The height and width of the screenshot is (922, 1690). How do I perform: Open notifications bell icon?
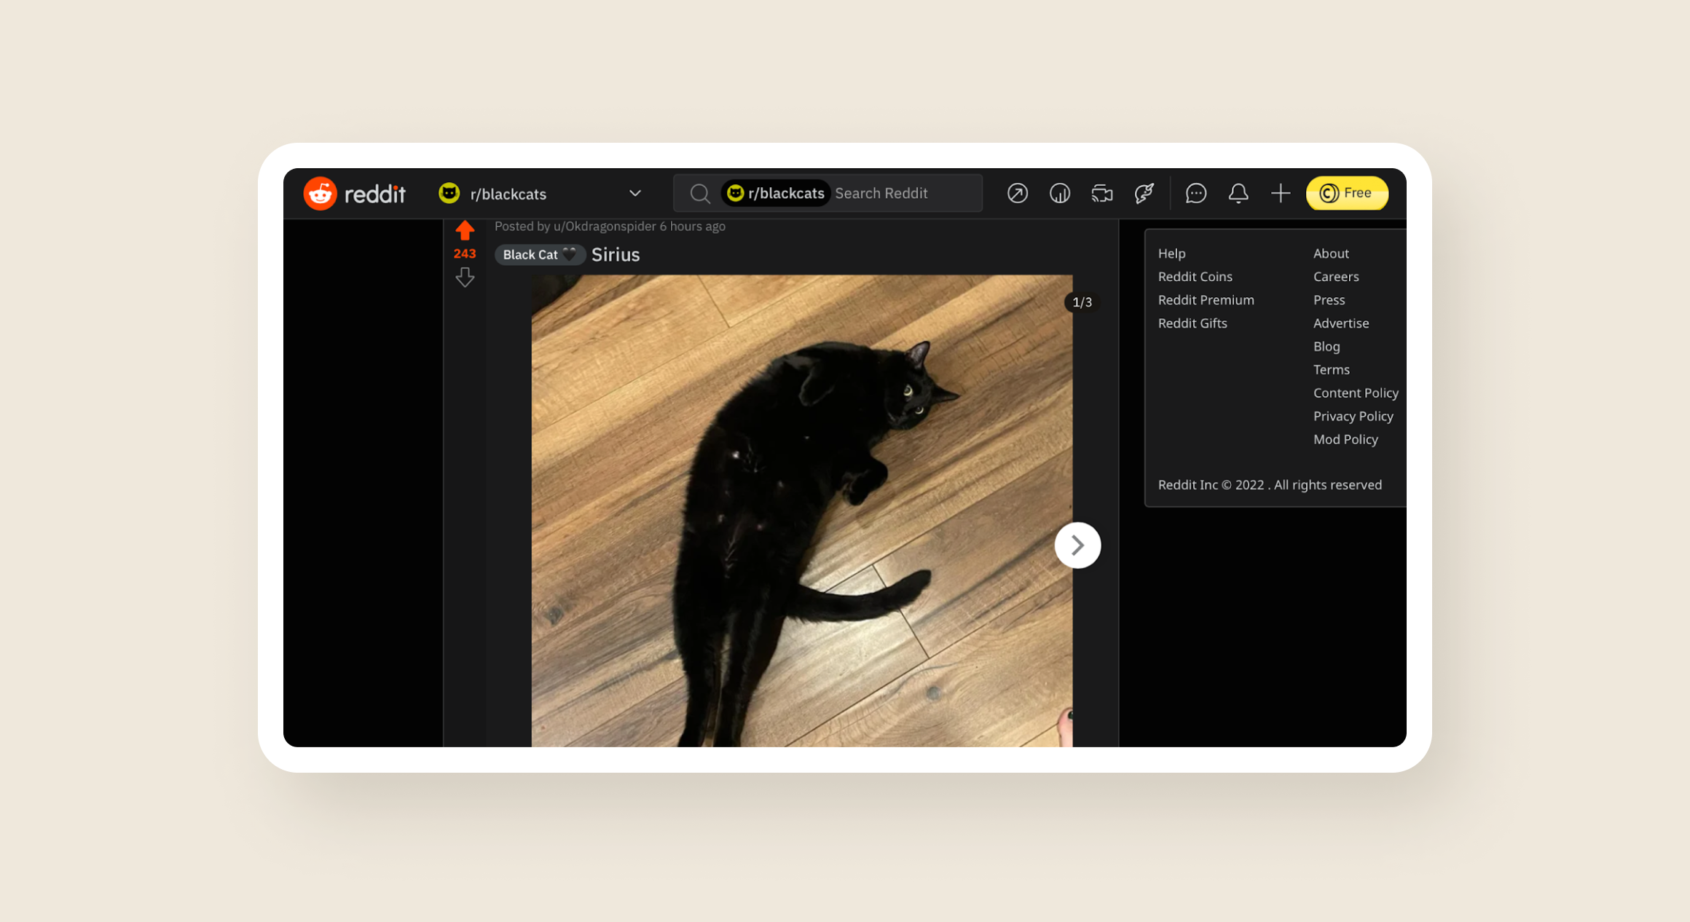click(1238, 194)
